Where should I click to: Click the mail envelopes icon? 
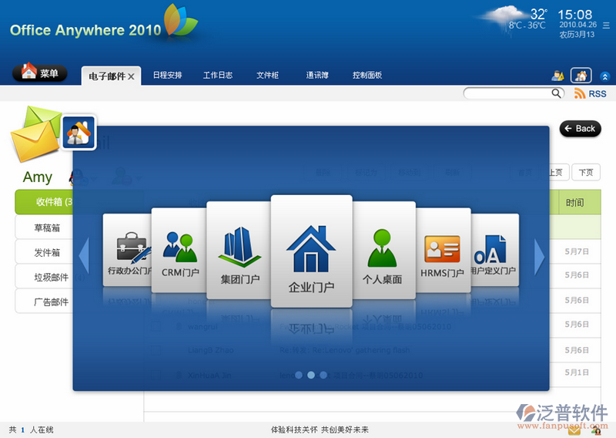click(x=35, y=135)
